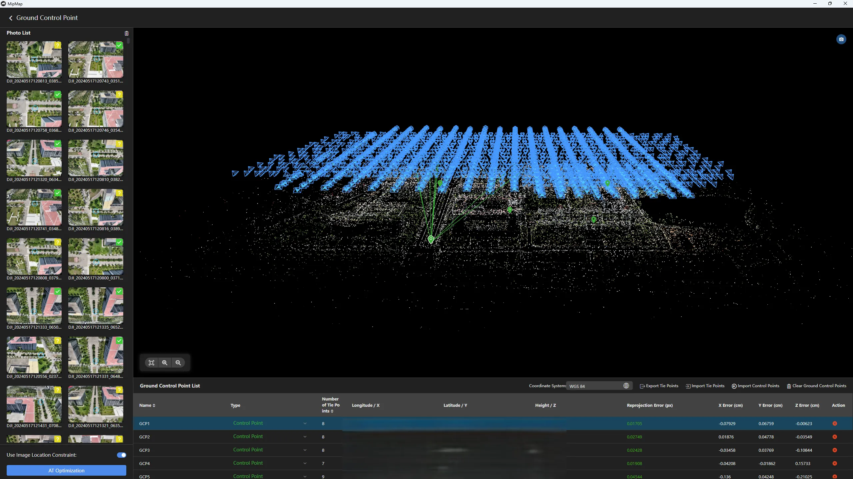Delete GCP3 using its red X icon
853x479 pixels.
(835, 450)
